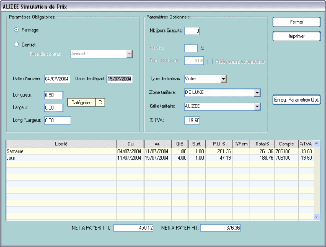Click the ALIZEE grille tarifaire value
The width and height of the screenshot is (326, 247).
point(192,106)
